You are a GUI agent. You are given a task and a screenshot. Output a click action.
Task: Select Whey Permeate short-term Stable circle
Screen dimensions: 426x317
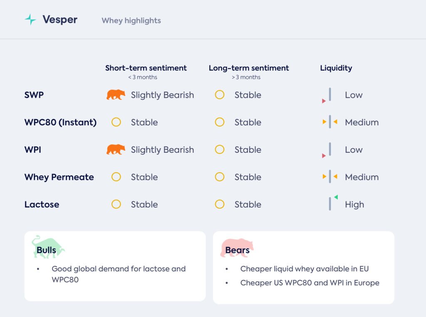pos(116,177)
